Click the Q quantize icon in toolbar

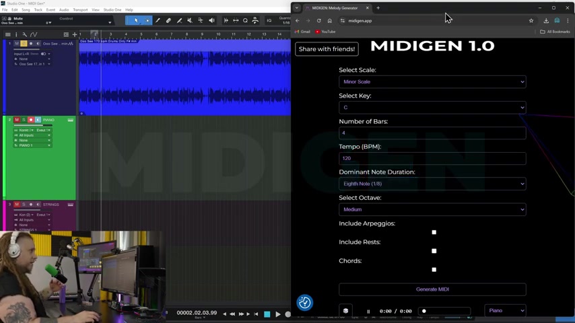coord(245,21)
